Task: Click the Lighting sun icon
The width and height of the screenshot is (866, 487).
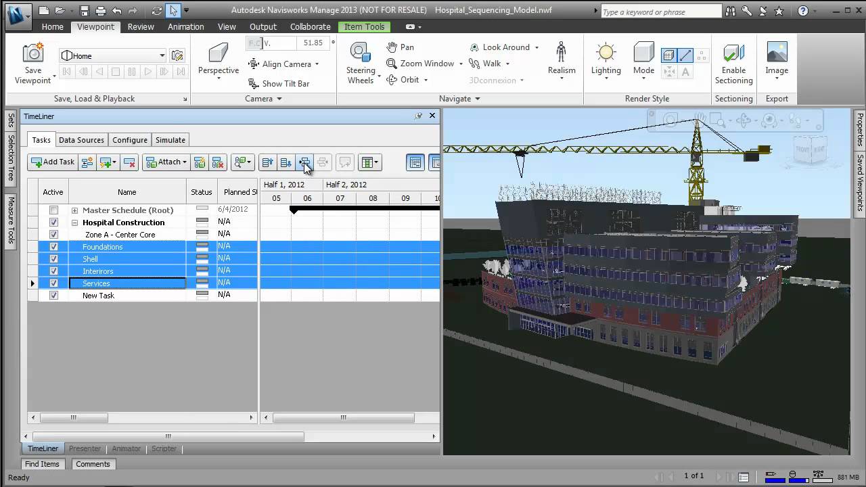Action: (x=606, y=53)
